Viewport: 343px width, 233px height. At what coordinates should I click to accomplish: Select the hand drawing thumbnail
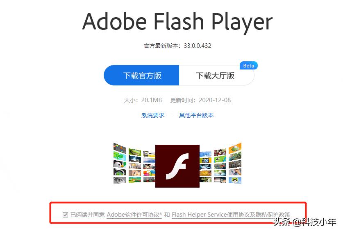[235, 172]
